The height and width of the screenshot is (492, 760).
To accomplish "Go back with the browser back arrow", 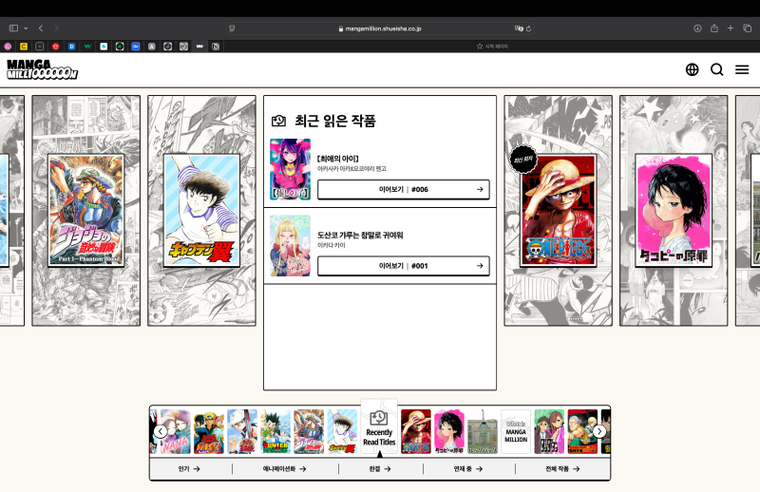I will (41, 28).
